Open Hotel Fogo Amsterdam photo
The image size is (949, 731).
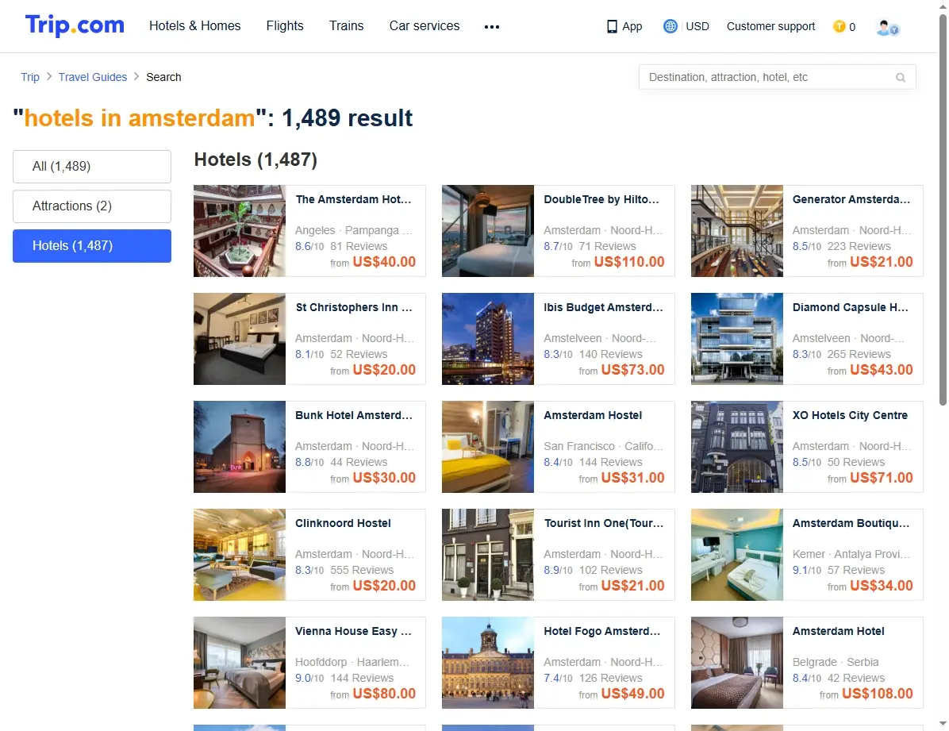point(488,663)
